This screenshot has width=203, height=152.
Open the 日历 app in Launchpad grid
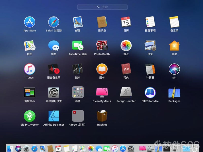(126, 22)
